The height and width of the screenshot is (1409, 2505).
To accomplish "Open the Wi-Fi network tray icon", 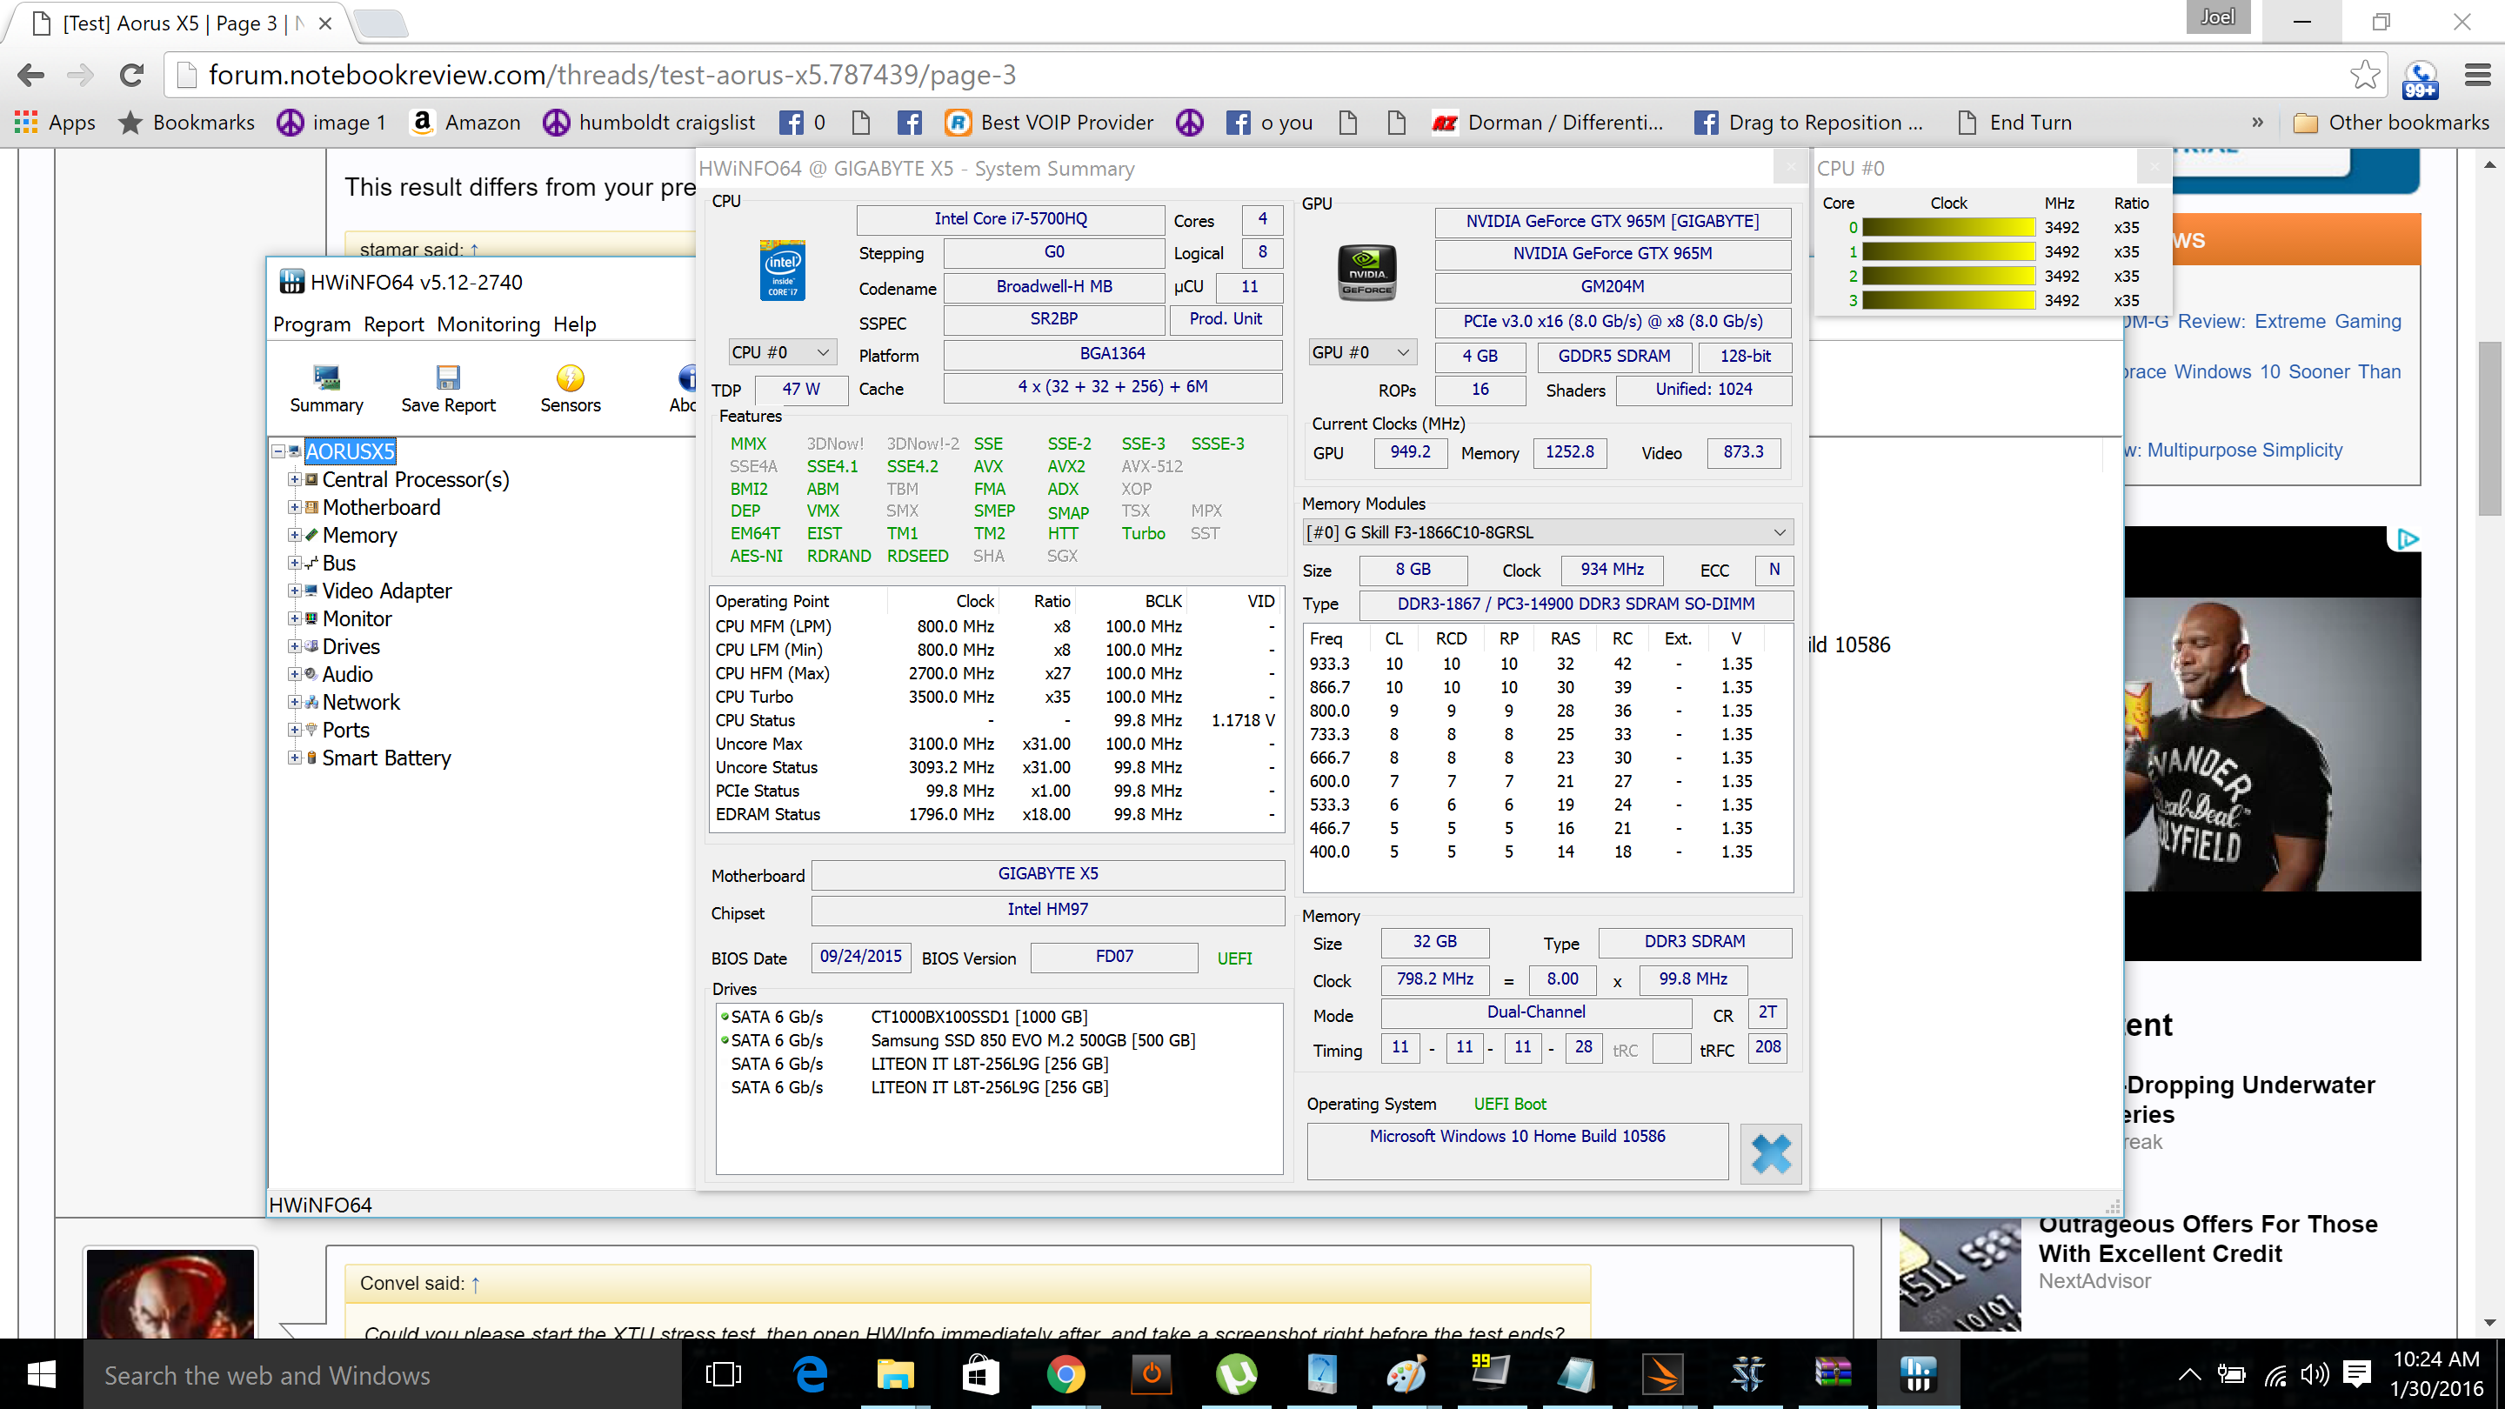I will pyautogui.click(x=2275, y=1374).
